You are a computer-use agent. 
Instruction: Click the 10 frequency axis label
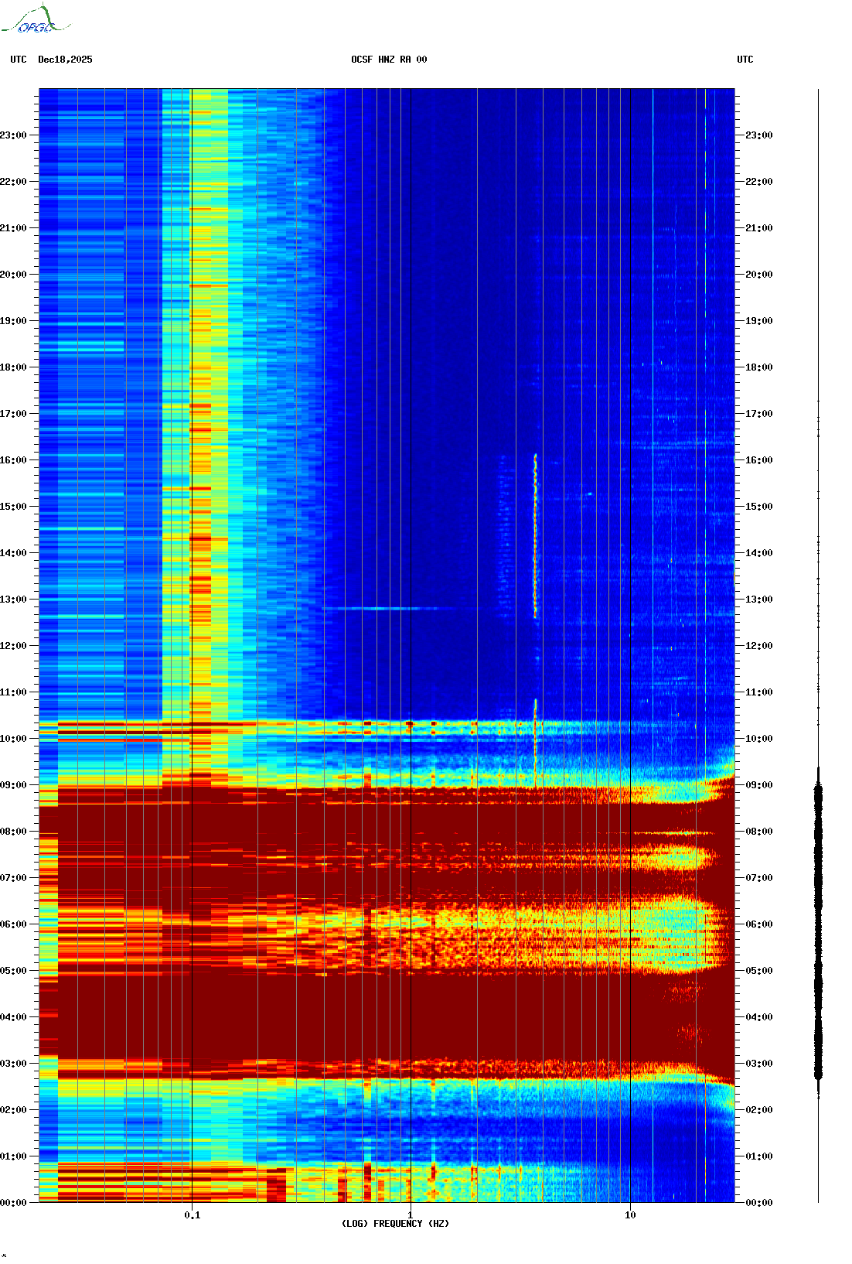tap(630, 1215)
